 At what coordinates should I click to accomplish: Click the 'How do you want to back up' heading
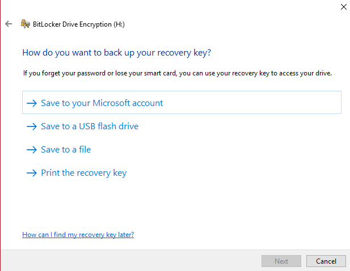pos(116,53)
